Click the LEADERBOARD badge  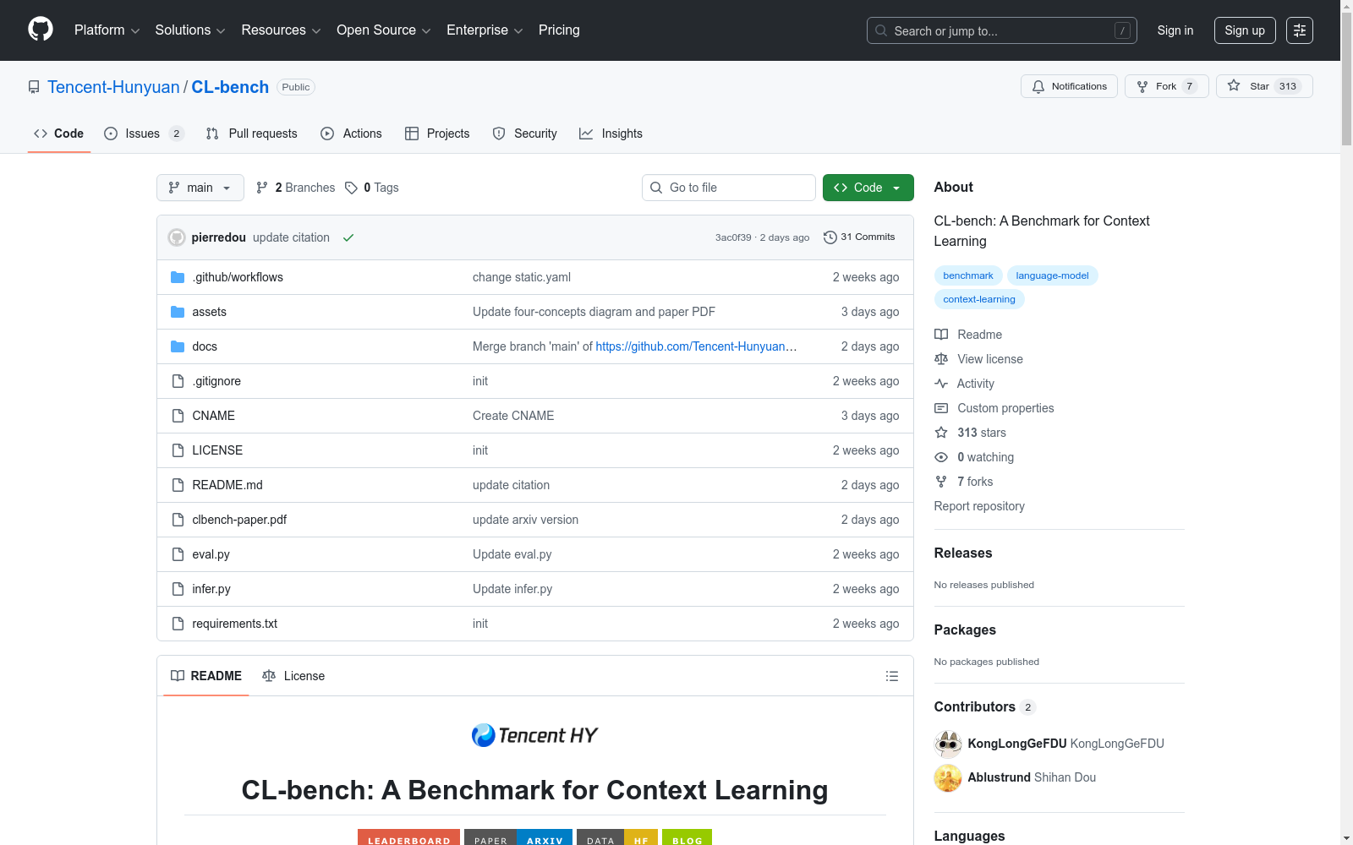click(x=408, y=838)
